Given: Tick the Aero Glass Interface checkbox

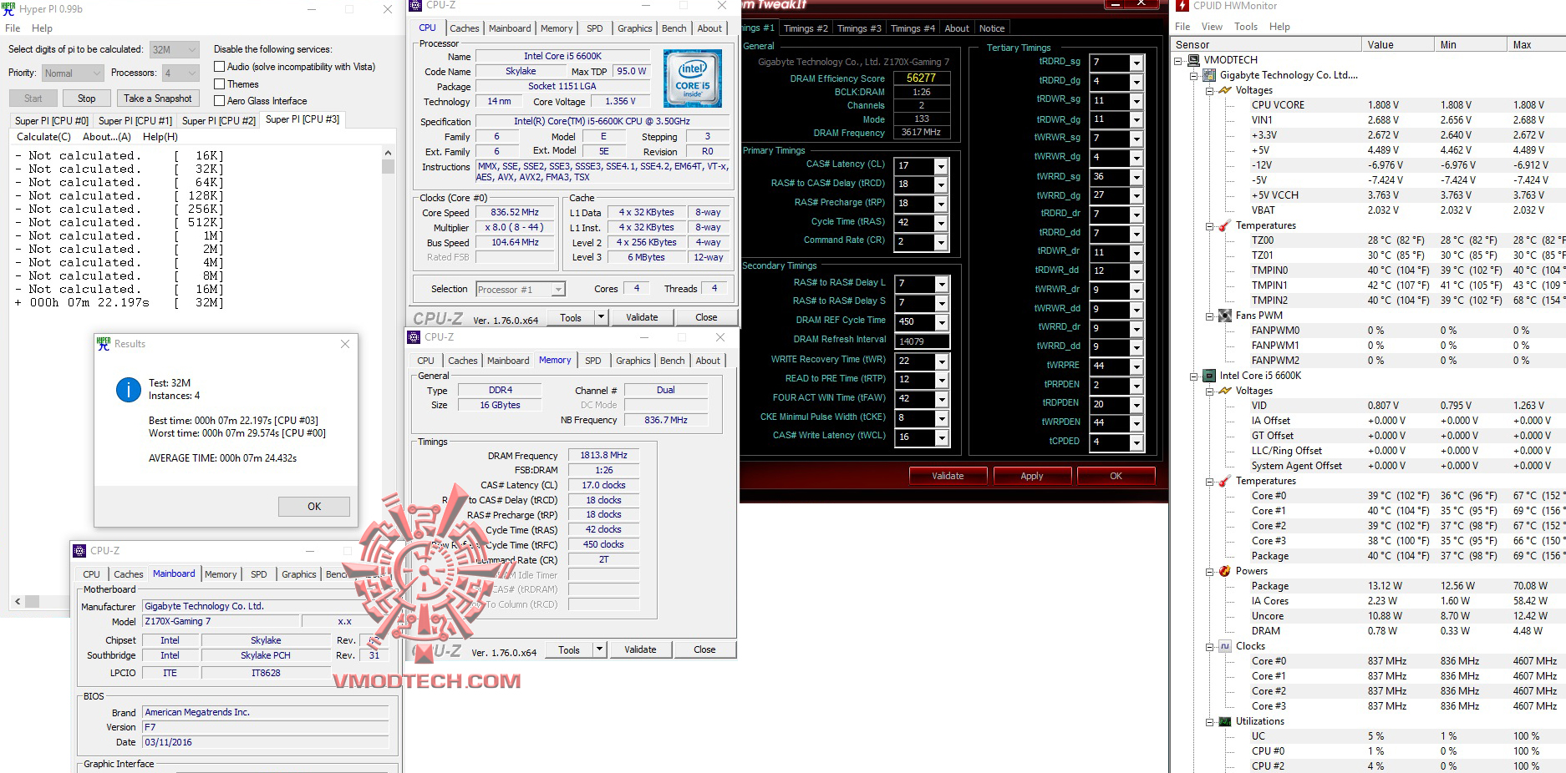Looking at the screenshot, I should click(x=219, y=101).
